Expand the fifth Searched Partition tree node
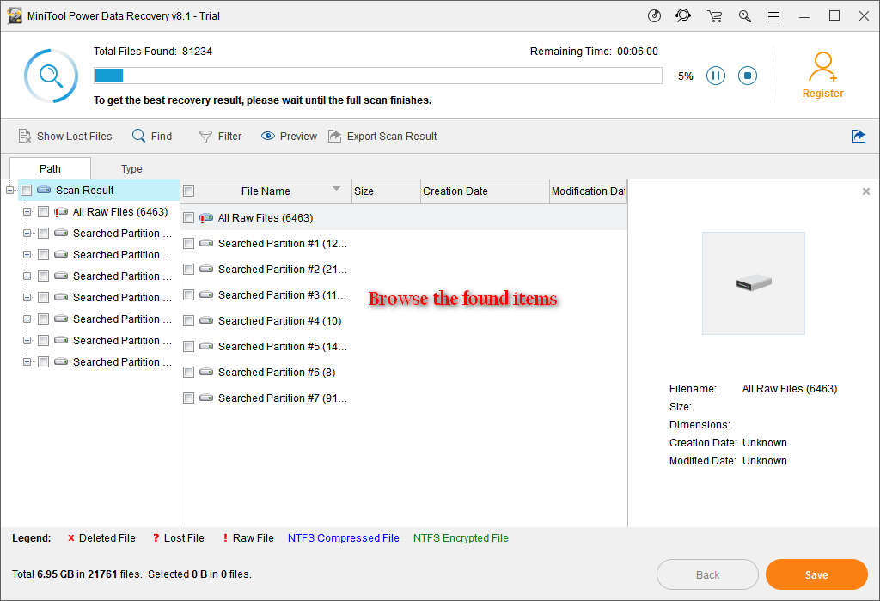Viewport: 880px width, 601px height. point(27,319)
